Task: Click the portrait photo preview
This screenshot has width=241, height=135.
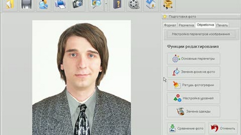Action: (81, 78)
